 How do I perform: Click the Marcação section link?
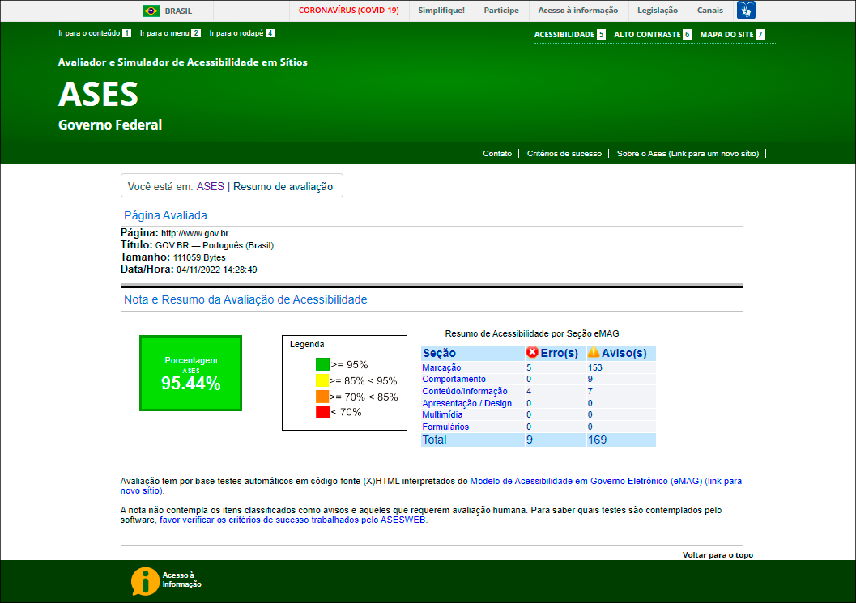tap(441, 367)
